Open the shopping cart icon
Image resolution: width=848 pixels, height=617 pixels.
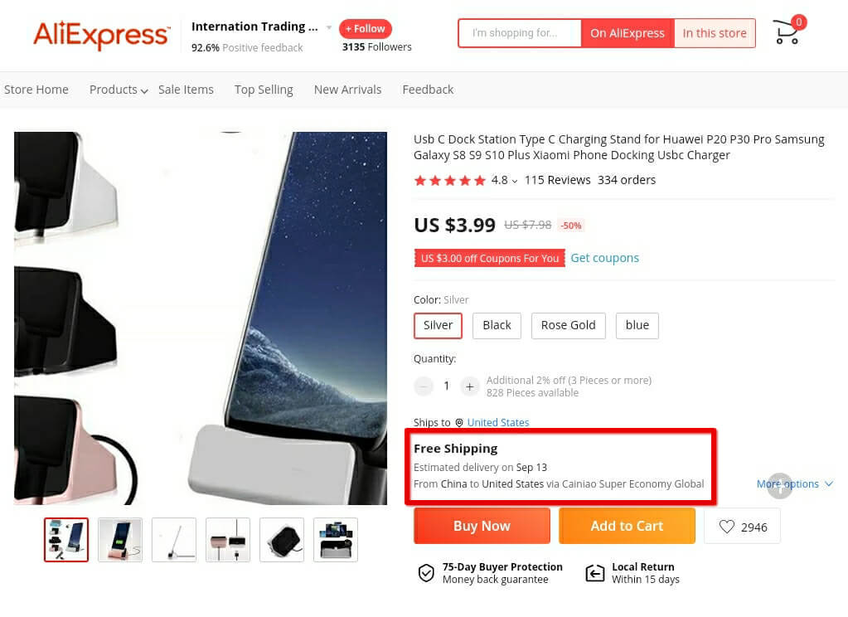pyautogui.click(x=787, y=32)
